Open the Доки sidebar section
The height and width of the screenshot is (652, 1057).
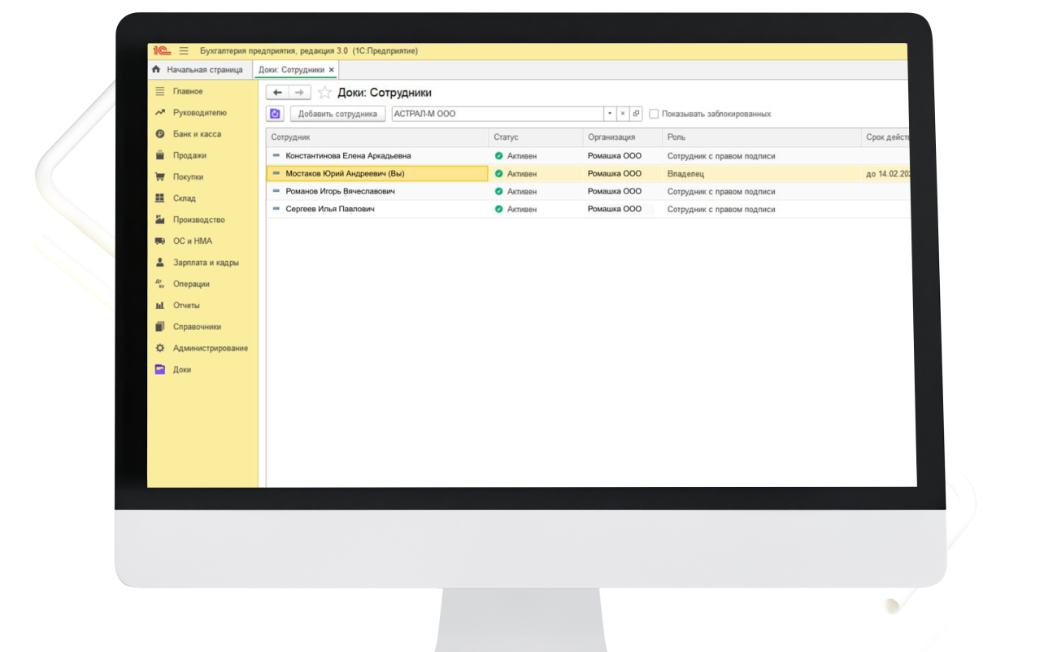point(182,370)
